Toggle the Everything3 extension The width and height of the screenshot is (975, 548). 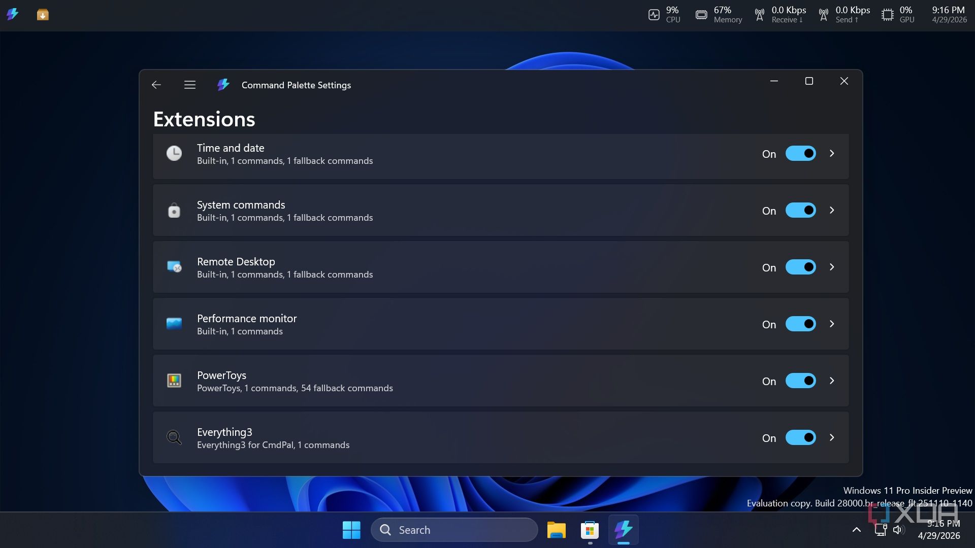(x=801, y=437)
